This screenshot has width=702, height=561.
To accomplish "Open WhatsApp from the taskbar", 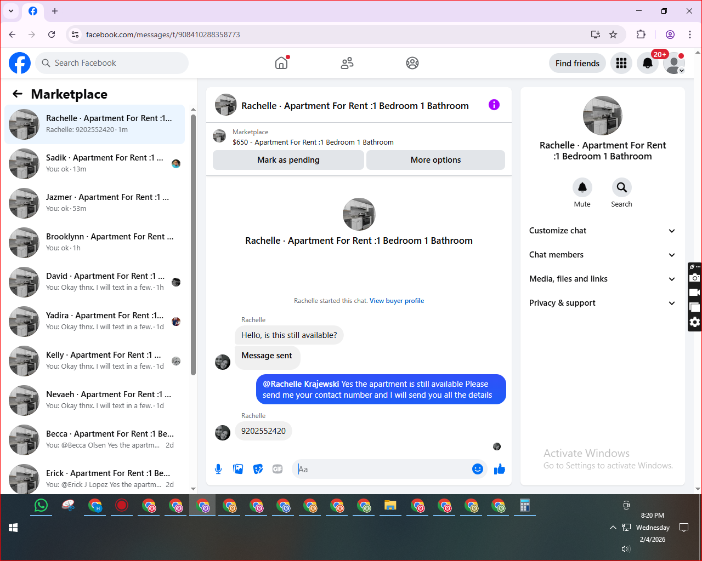I will tap(41, 505).
